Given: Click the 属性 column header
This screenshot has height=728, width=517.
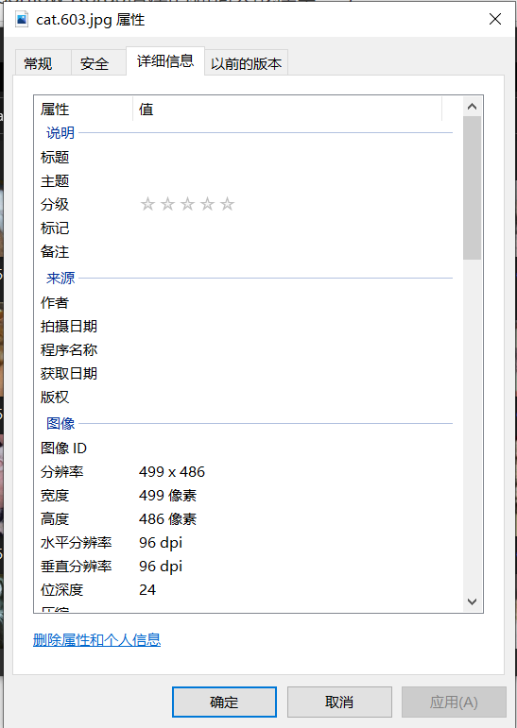Looking at the screenshot, I should pos(84,110).
